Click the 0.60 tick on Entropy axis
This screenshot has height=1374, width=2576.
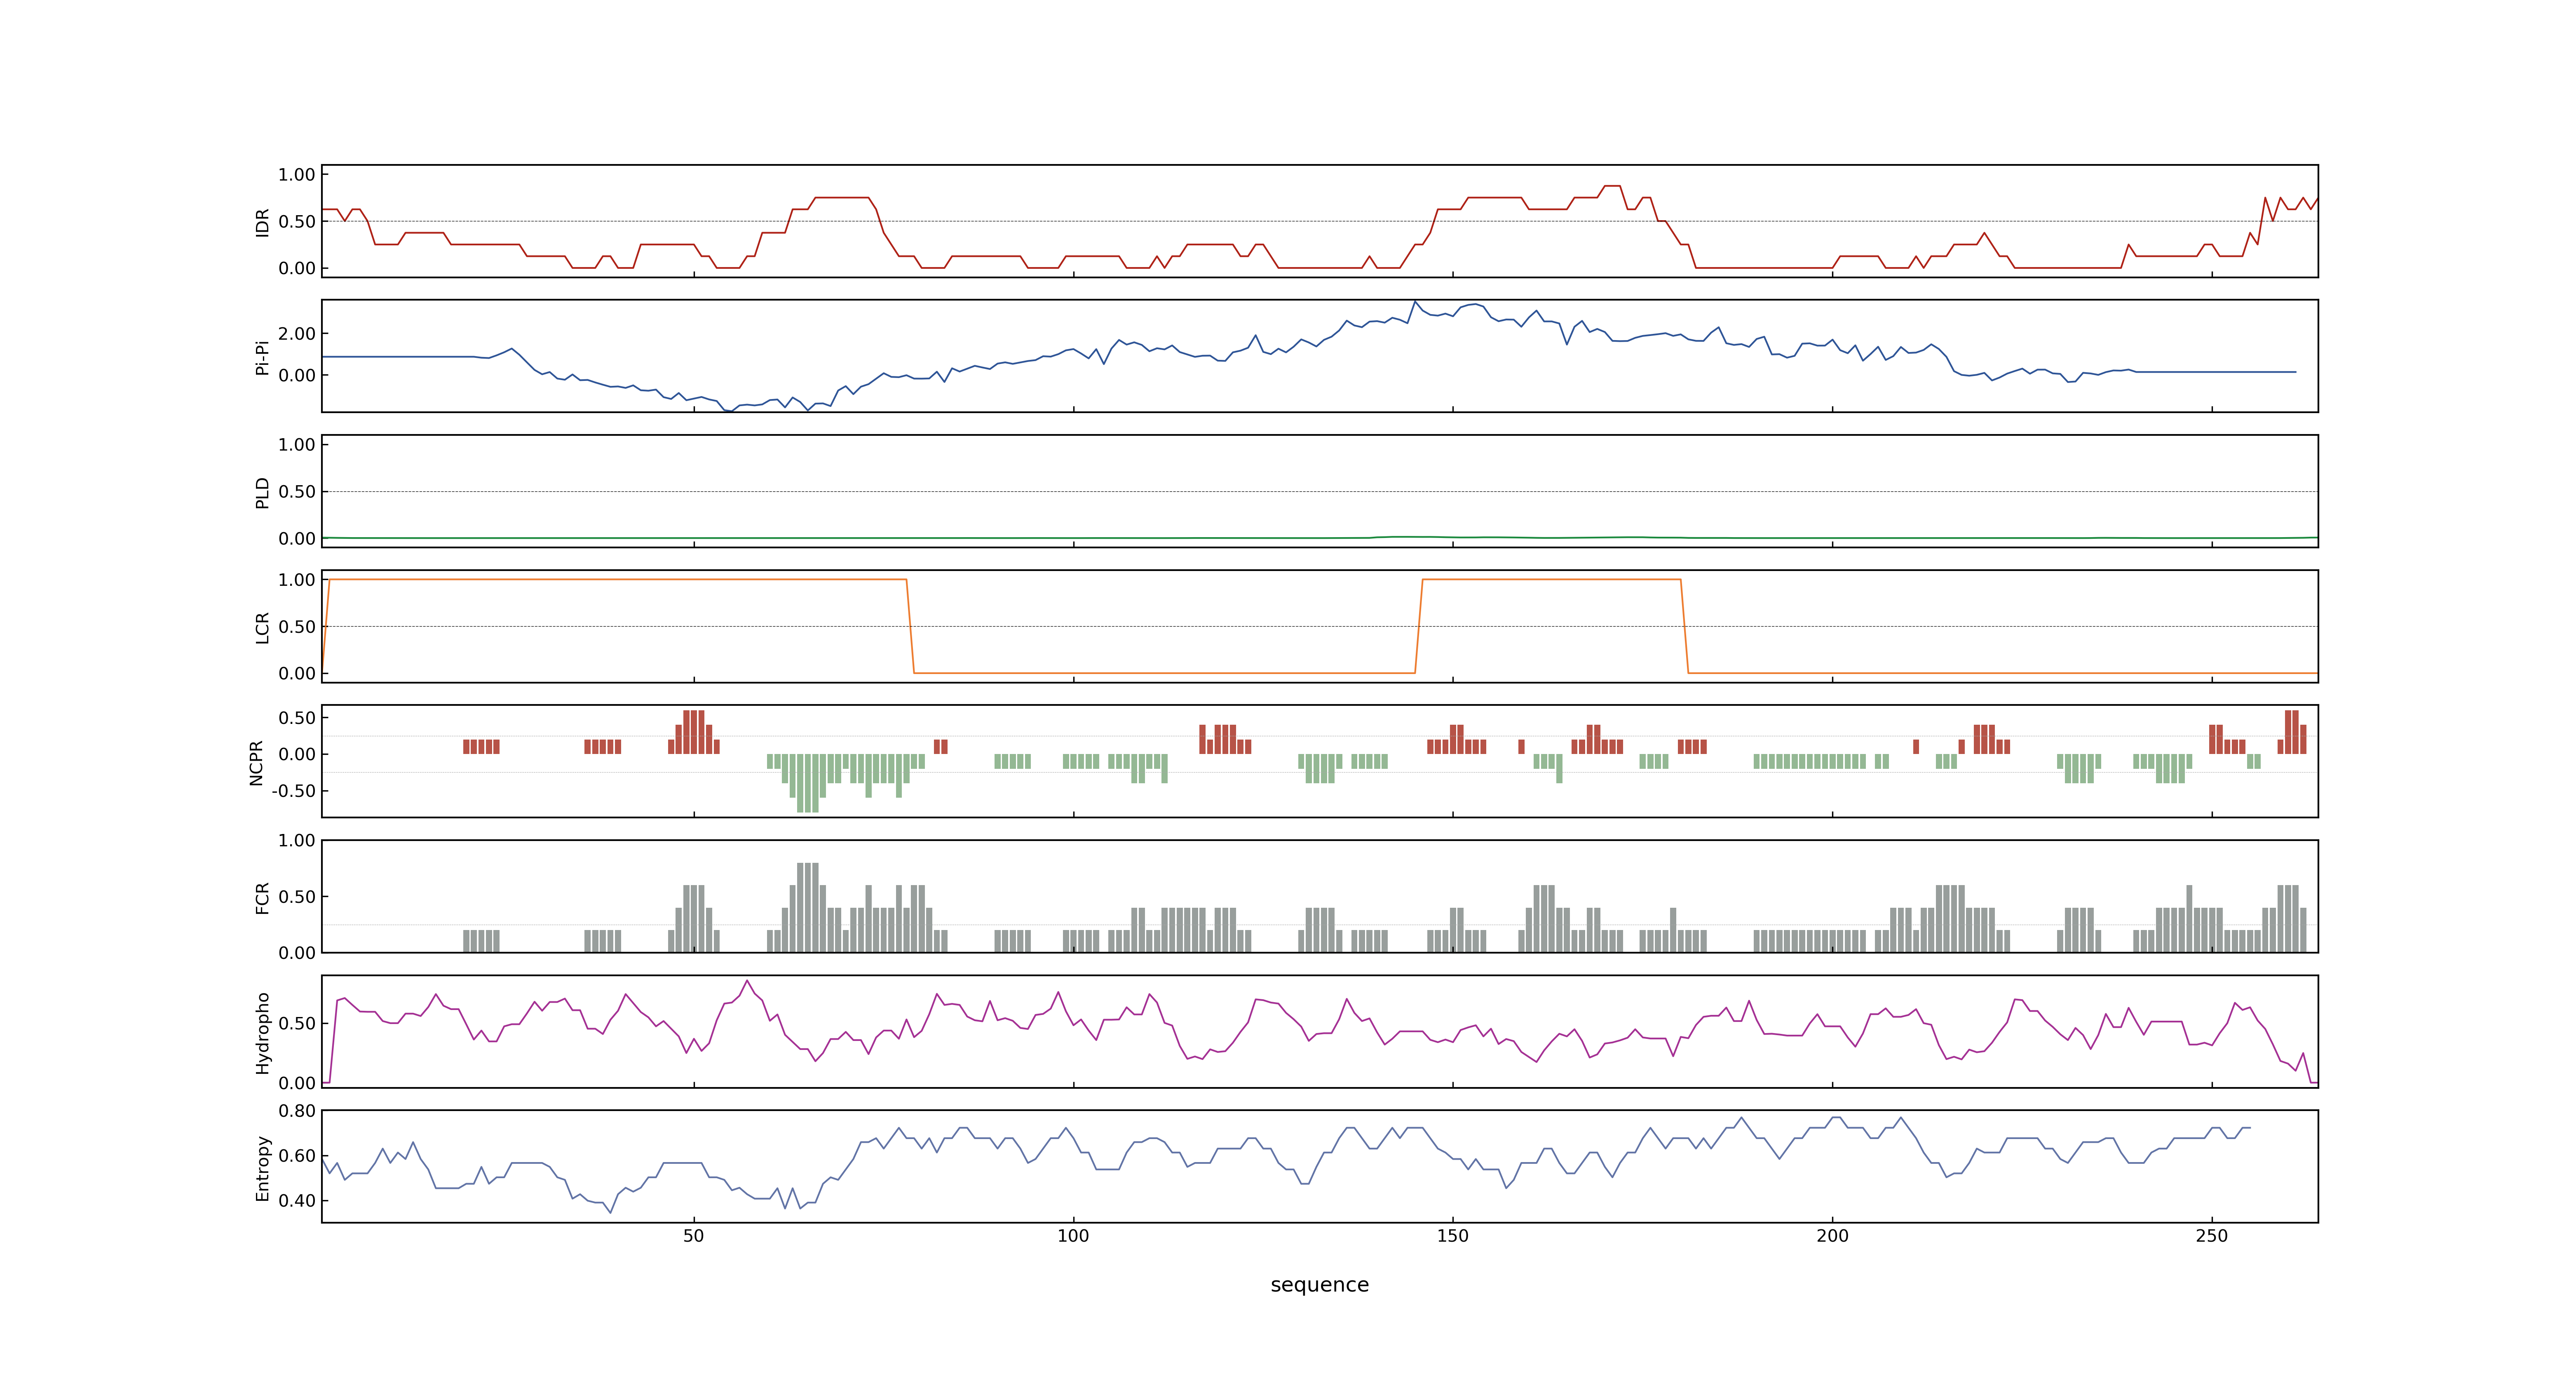pos(297,1156)
